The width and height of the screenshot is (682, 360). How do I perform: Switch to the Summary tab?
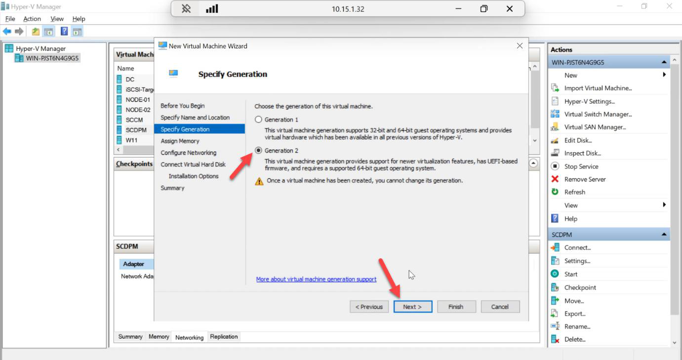click(130, 337)
